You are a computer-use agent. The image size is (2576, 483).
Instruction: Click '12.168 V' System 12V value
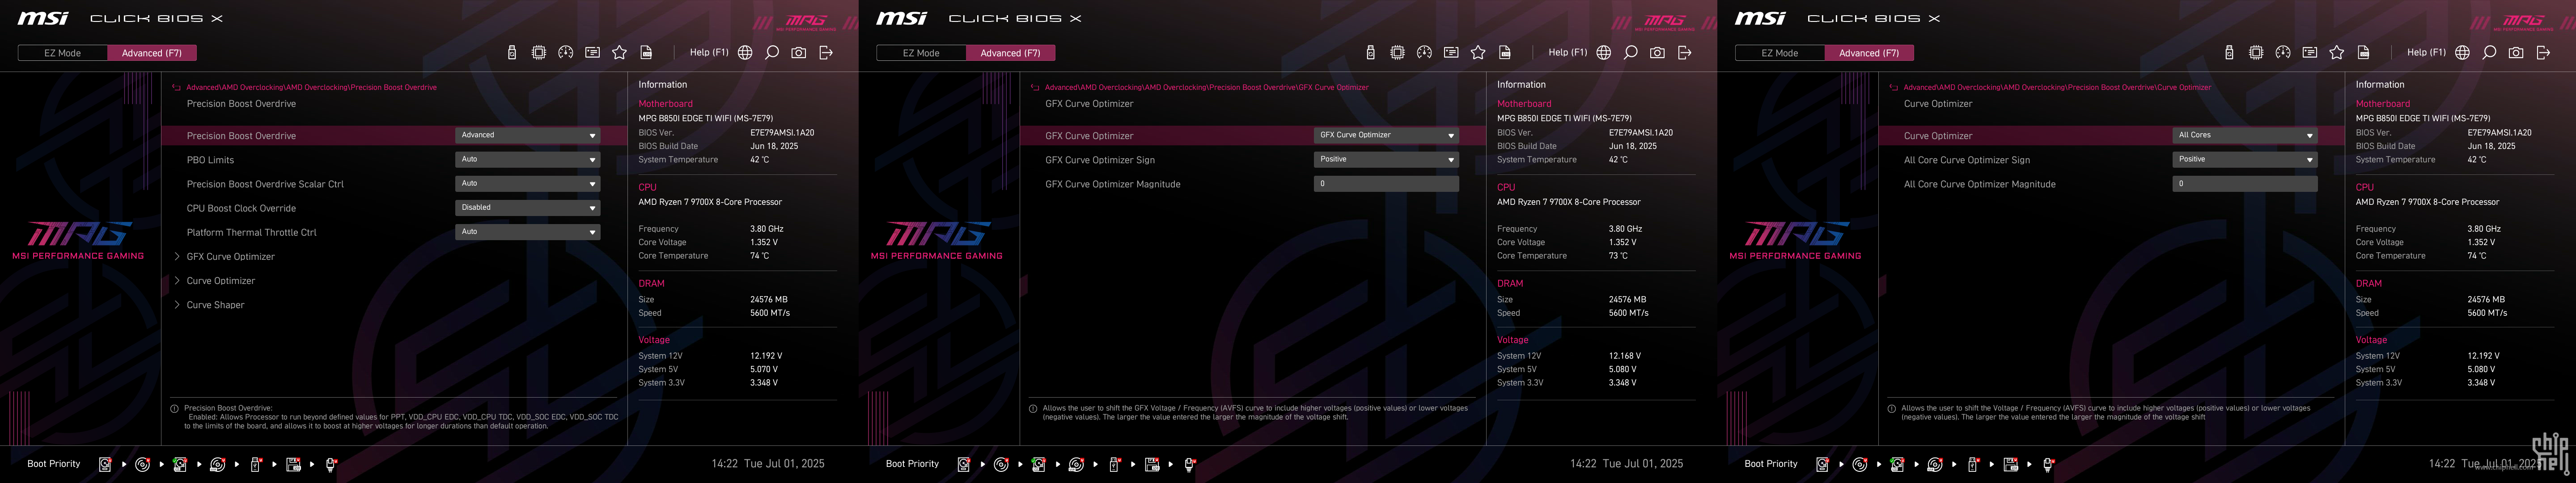[1625, 356]
